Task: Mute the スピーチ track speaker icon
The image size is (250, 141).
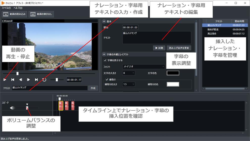Action: tap(12, 108)
